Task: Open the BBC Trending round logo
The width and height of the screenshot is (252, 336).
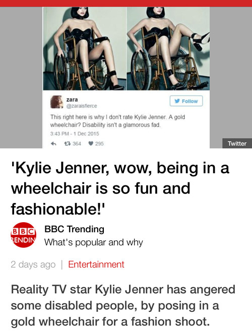Action: click(23, 235)
